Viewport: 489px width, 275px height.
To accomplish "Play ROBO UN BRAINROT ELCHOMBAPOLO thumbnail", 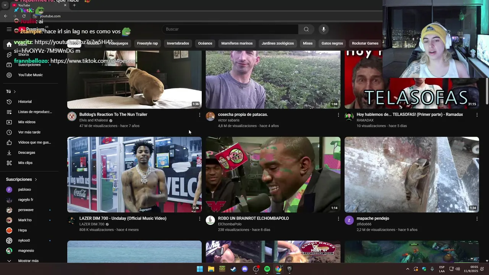I will tap(273, 175).
